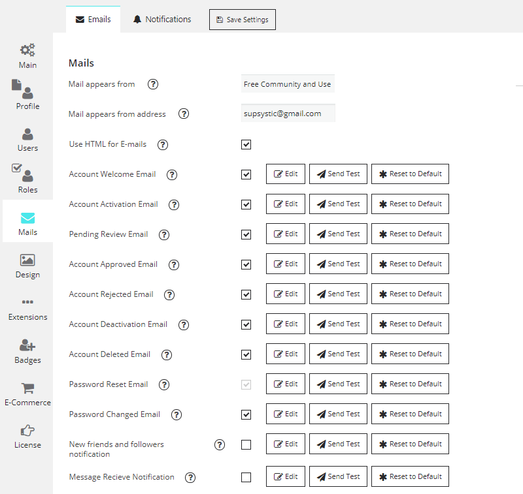Image resolution: width=523 pixels, height=494 pixels.
Task: Go to the Users section
Action: [27, 140]
